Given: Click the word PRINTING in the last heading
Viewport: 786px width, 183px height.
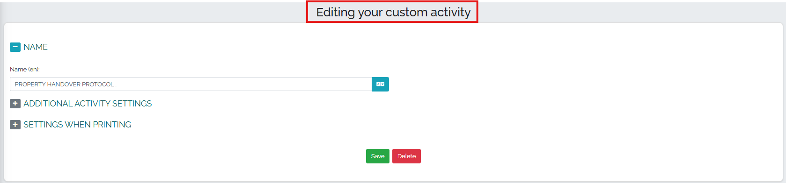Looking at the screenshot, I should [x=112, y=125].
